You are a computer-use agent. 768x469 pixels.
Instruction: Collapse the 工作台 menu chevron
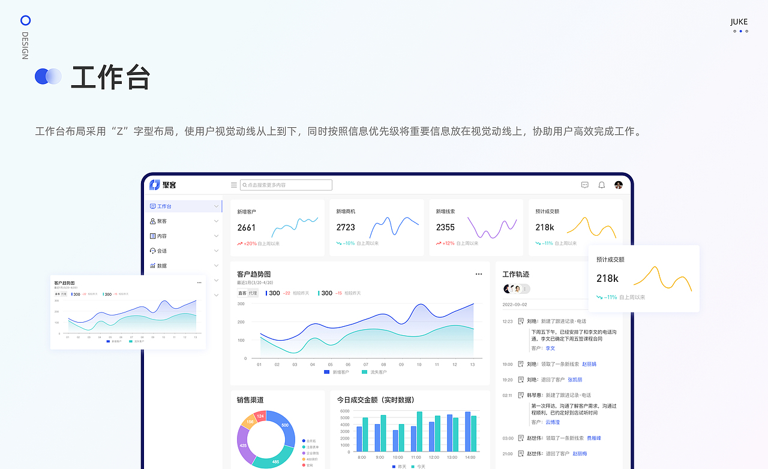(216, 206)
